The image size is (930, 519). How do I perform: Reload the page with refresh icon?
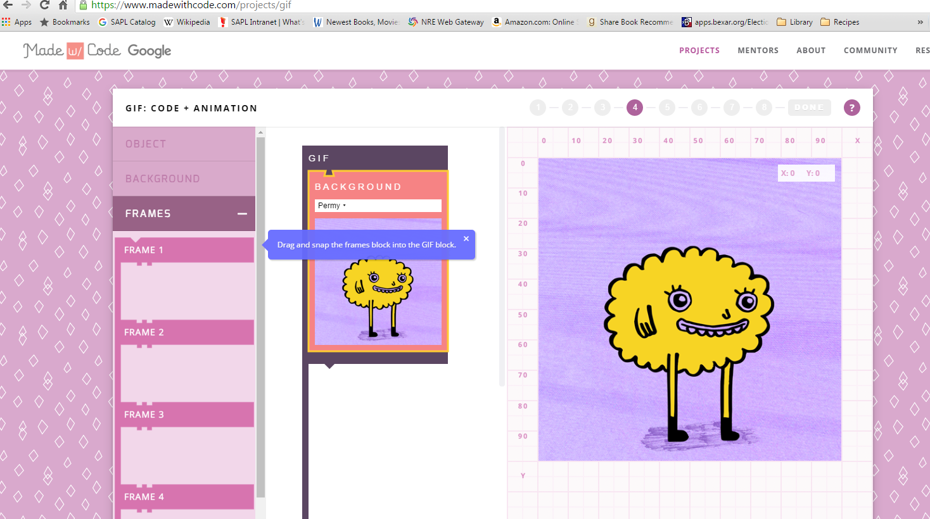pos(44,4)
